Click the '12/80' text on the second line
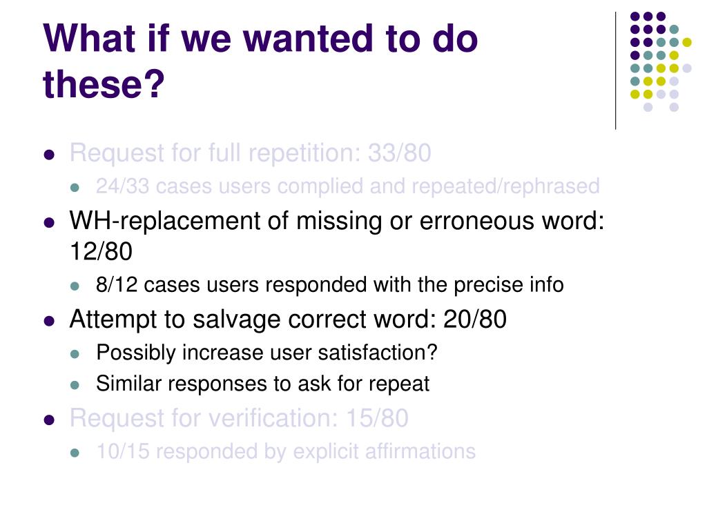 [101, 251]
